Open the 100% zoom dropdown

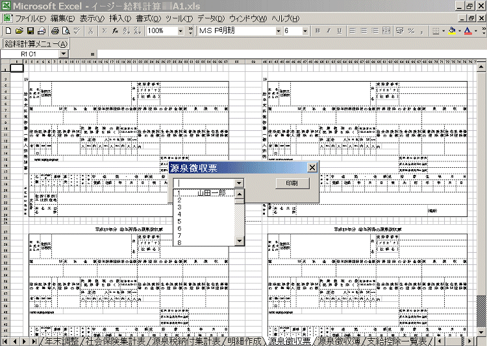[181, 30]
